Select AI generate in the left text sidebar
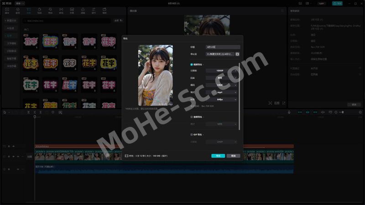Screen dimensions: 365x205 (x=10, y=28)
